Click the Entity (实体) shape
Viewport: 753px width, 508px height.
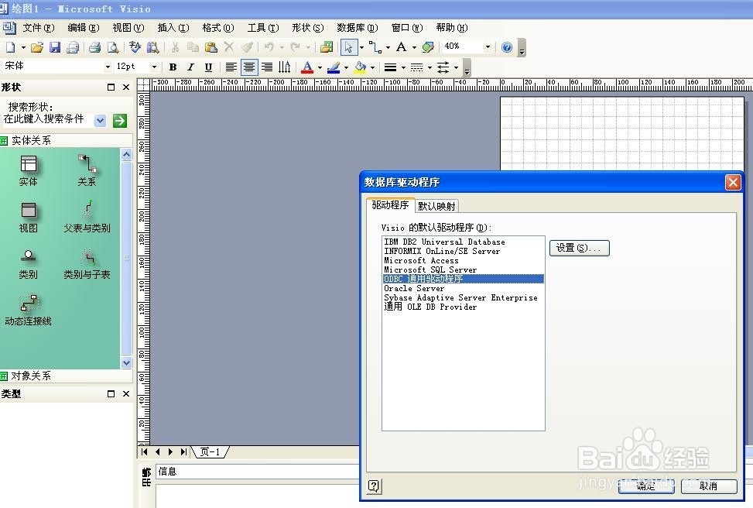[29, 171]
